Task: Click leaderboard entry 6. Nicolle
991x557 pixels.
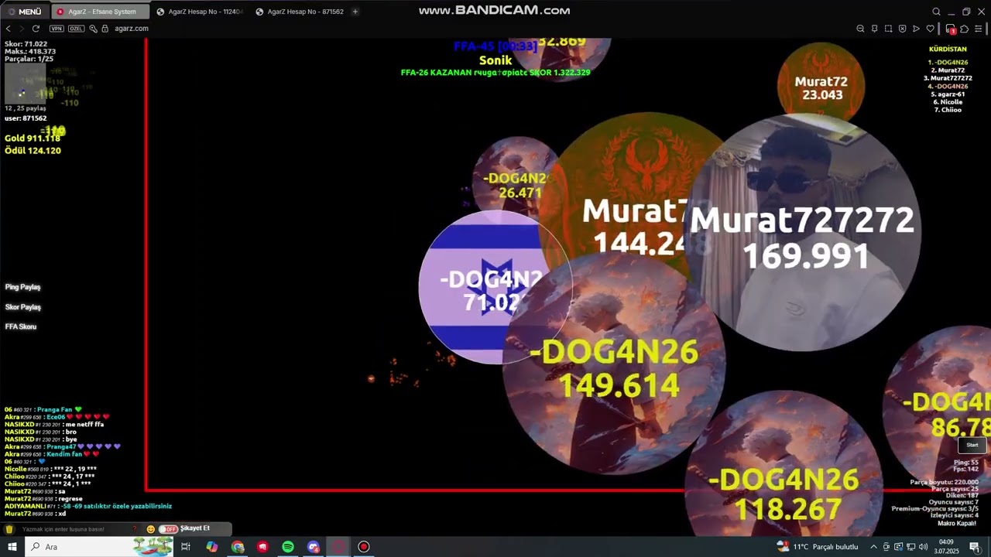Action: 948,102
